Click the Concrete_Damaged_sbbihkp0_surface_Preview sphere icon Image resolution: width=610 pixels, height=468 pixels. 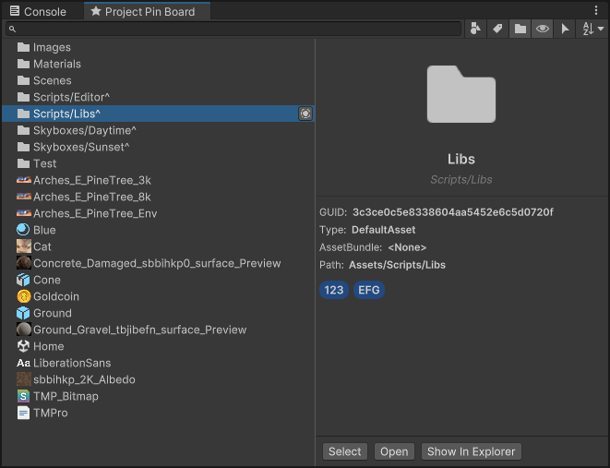click(x=24, y=263)
